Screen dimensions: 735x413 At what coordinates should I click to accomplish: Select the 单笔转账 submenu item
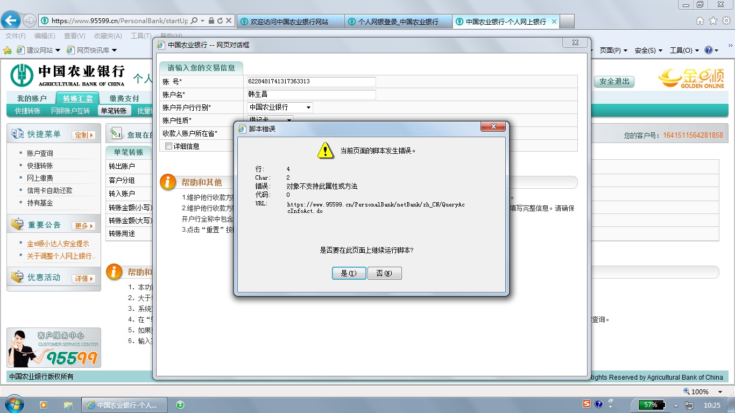pos(114,111)
